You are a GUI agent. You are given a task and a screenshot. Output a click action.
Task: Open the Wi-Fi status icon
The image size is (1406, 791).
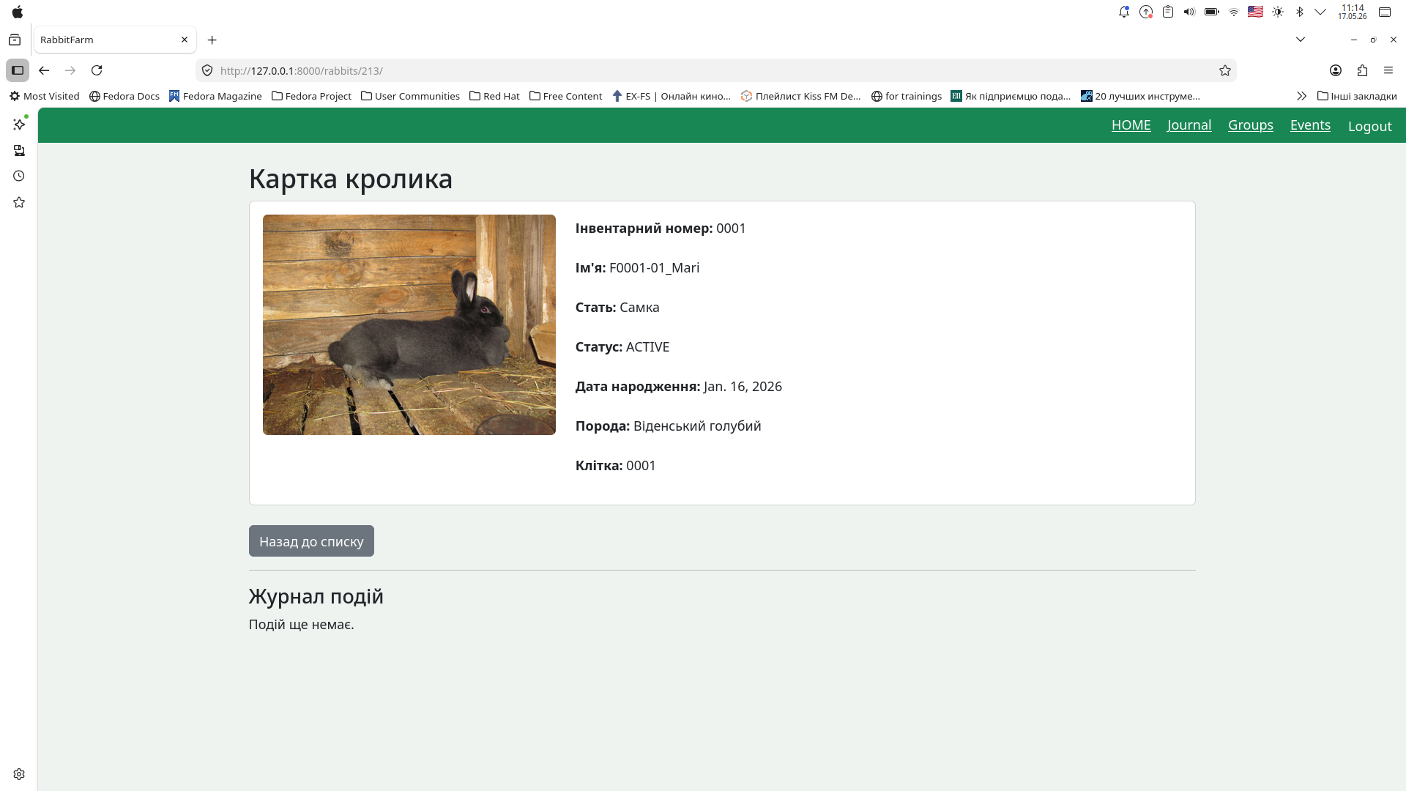[1234, 12]
